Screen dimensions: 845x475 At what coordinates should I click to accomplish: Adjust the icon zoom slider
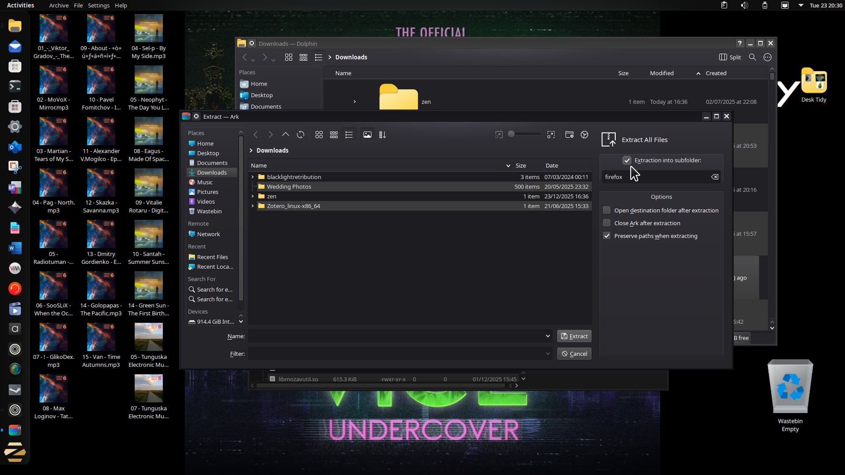click(x=511, y=134)
